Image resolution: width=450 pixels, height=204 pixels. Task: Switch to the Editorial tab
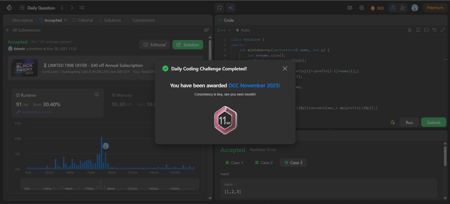click(x=82, y=20)
